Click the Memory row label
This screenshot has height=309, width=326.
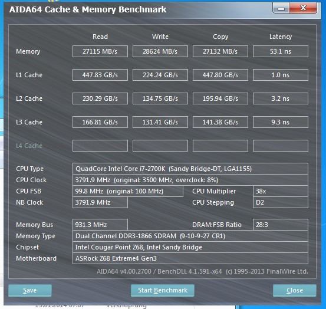[28, 51]
